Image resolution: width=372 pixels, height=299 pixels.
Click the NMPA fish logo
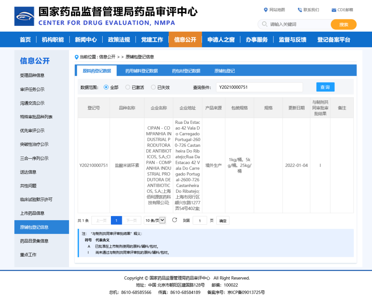point(24,16)
